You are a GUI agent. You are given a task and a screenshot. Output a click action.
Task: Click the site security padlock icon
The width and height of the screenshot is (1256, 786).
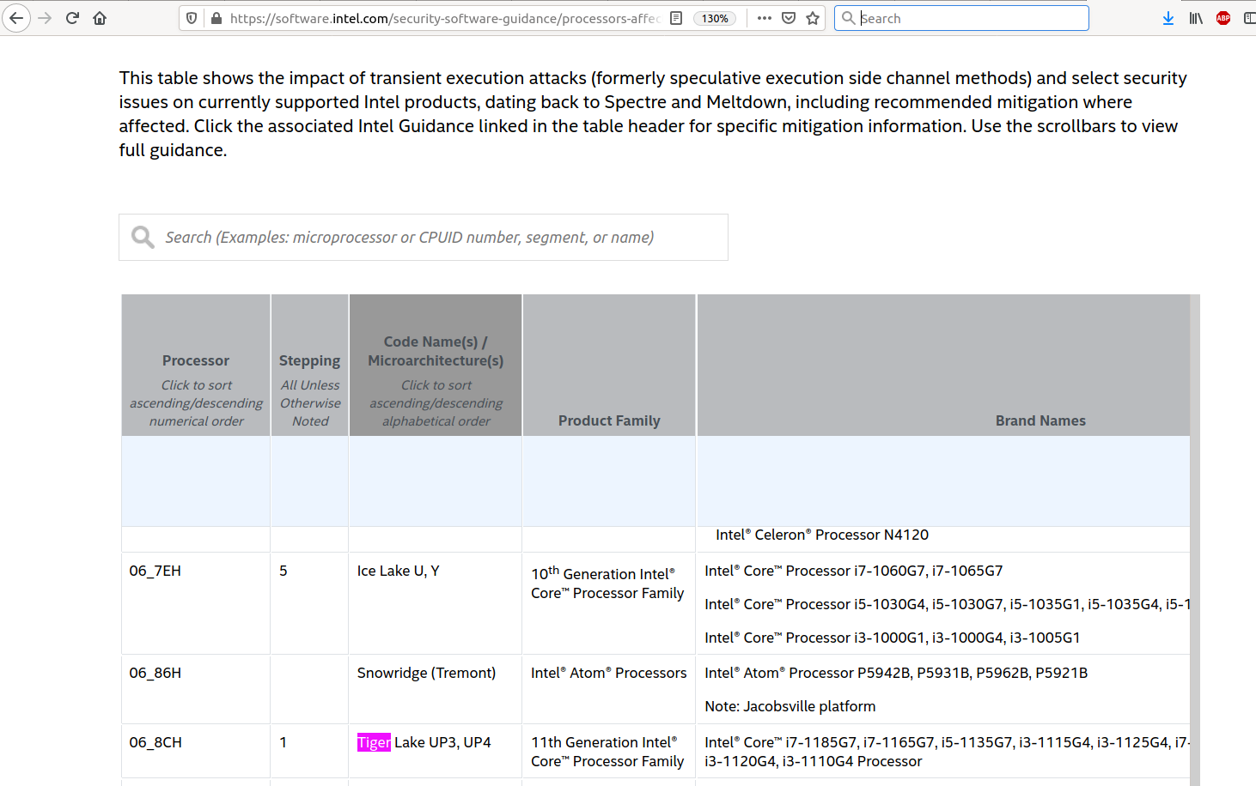216,18
